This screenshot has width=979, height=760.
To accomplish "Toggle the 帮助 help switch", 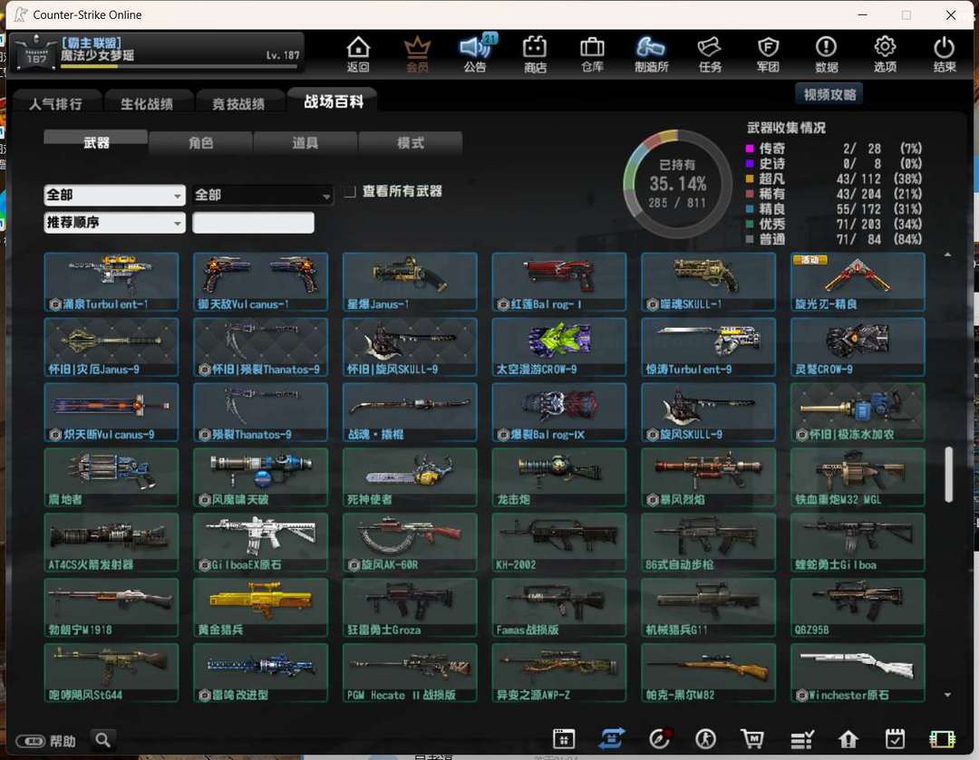I will point(30,741).
